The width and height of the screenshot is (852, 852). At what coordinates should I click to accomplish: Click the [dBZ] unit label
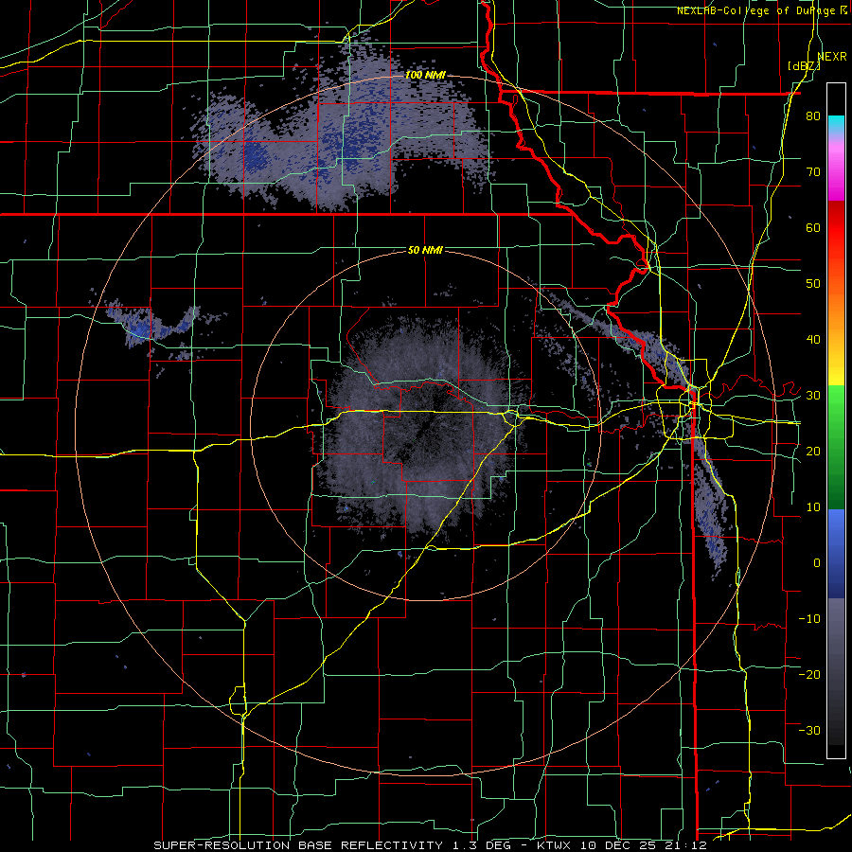804,66
